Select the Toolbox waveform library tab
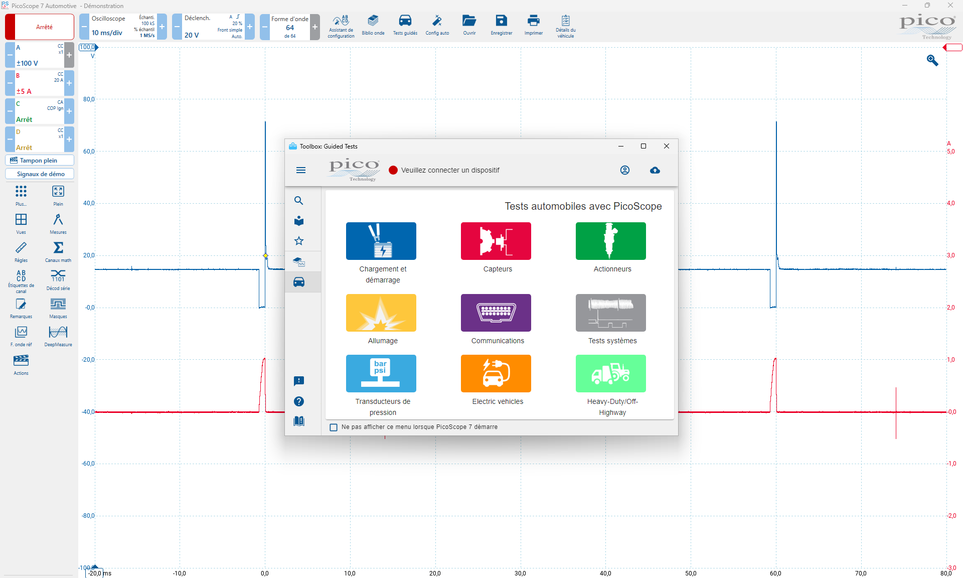Viewport: 963px width, 578px height. [x=299, y=262]
